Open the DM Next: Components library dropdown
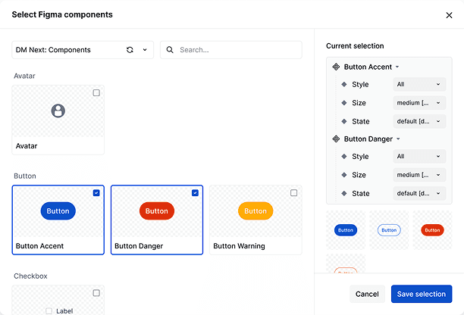The height and width of the screenshot is (315, 464). tap(144, 50)
